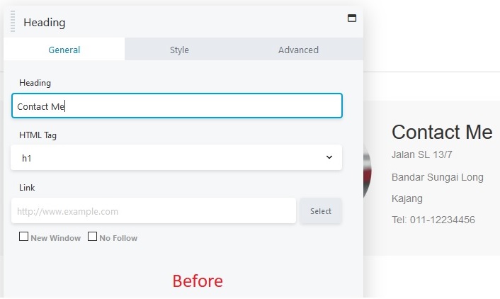Focus the Heading text input field
Image resolution: width=500 pixels, height=299 pixels.
pyautogui.click(x=177, y=106)
